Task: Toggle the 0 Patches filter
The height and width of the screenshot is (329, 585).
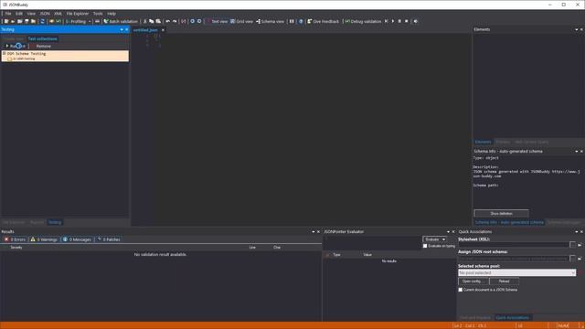Action: 109,239
